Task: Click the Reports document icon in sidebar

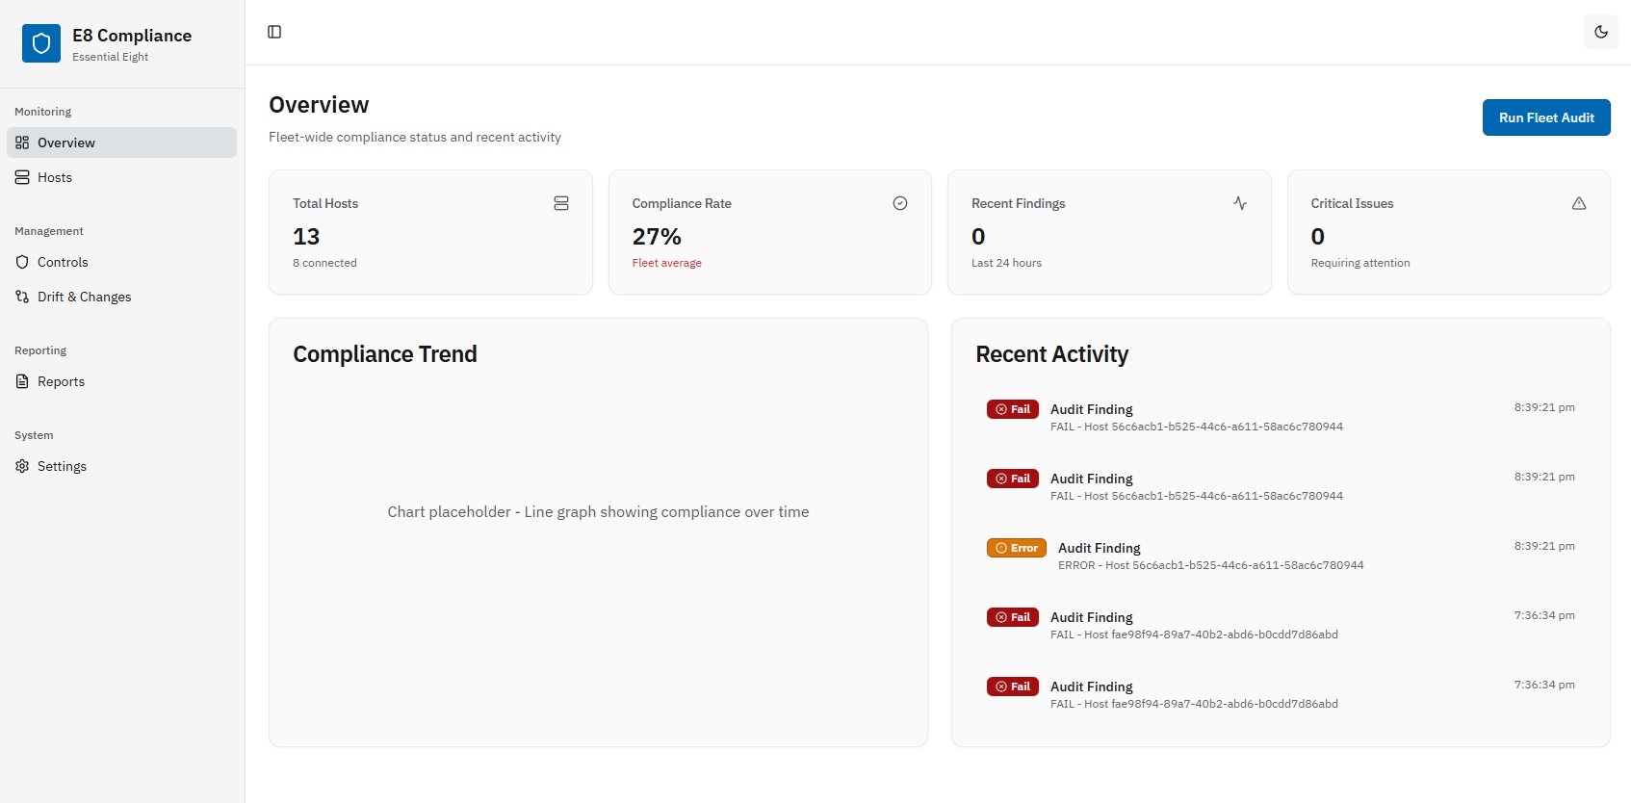Action: coord(22,381)
